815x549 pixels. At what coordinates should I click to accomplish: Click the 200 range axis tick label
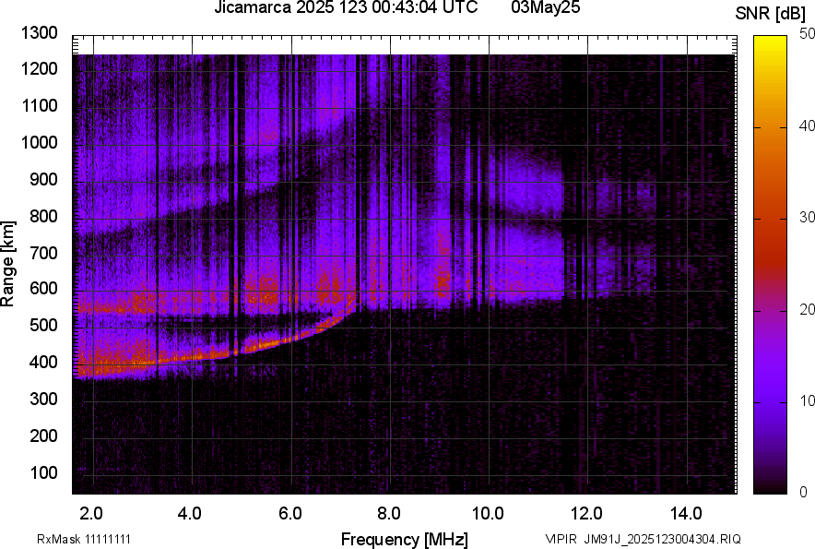(43, 436)
